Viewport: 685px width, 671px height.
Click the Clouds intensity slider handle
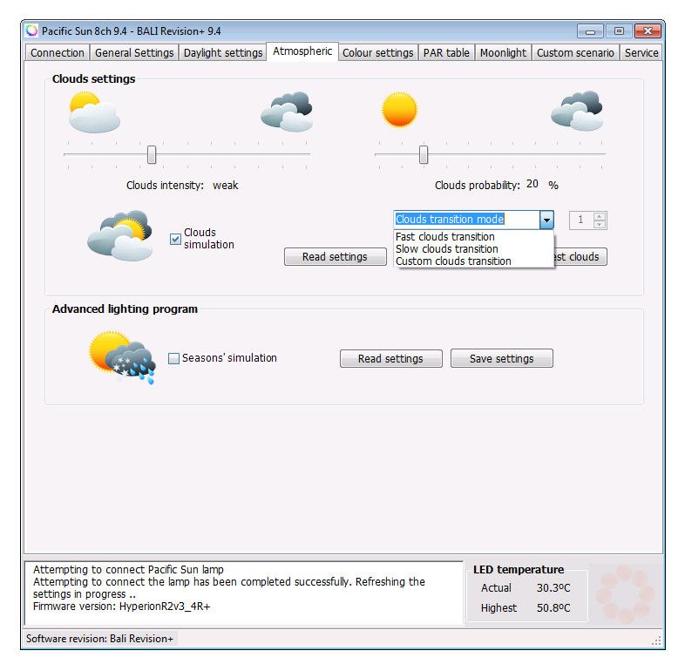click(152, 154)
